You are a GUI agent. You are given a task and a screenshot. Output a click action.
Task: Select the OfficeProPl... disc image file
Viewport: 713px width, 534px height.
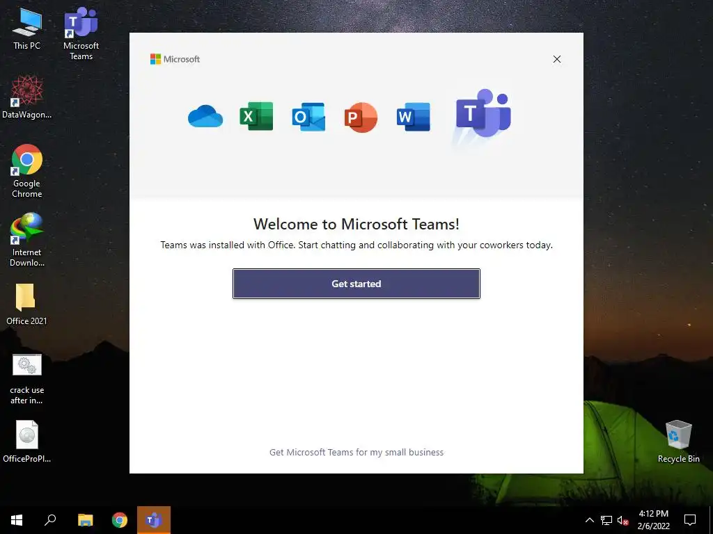point(27,441)
